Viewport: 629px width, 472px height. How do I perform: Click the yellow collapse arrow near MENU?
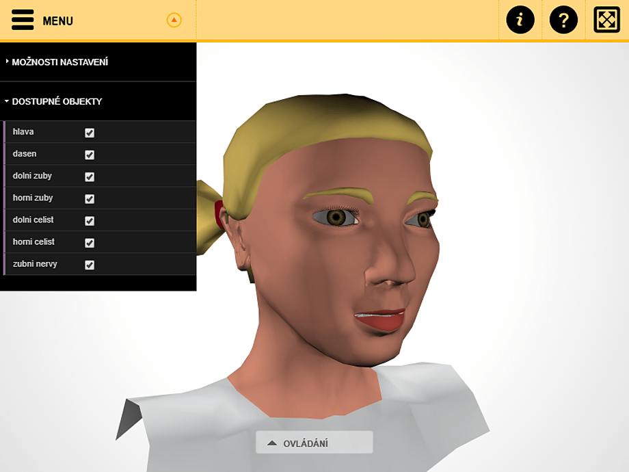tap(175, 20)
